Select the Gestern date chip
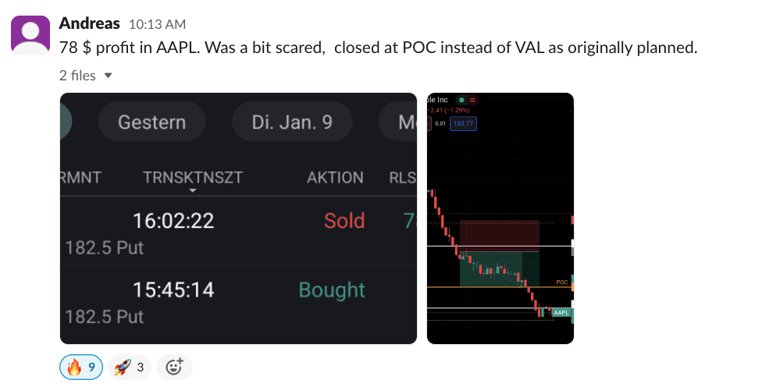Screen dimensions: 762x387 151,122
